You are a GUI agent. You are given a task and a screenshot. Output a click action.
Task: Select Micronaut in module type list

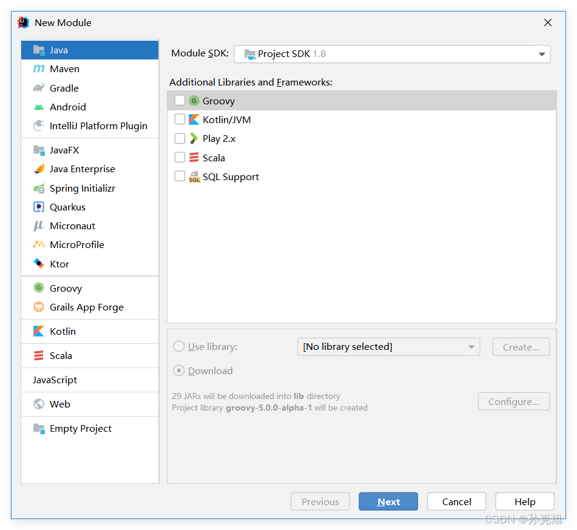click(90, 226)
